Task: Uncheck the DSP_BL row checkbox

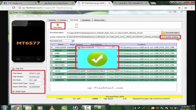Action: (x=52, y=50)
